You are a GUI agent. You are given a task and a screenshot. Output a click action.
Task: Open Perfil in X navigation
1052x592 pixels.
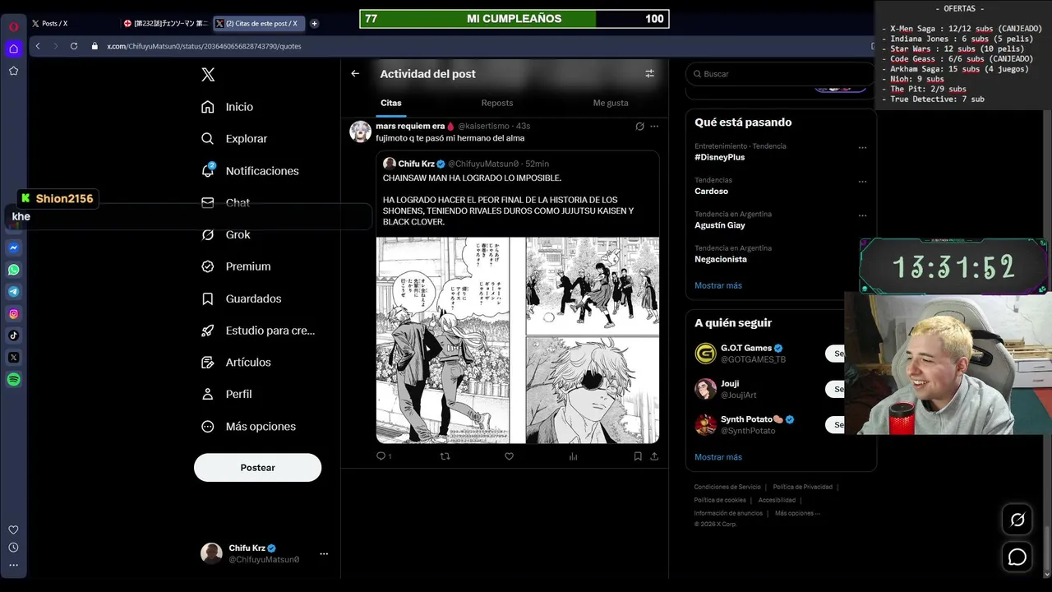[227, 395]
